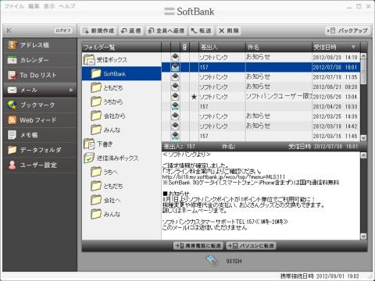Select the 会社から folder
This screenshot has height=281, width=375.
121,116
